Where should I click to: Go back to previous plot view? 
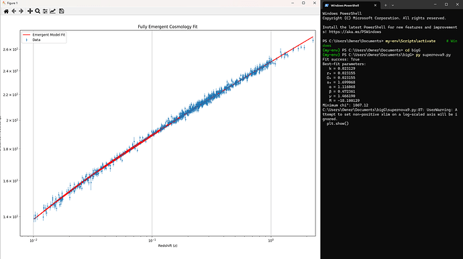pos(13,11)
